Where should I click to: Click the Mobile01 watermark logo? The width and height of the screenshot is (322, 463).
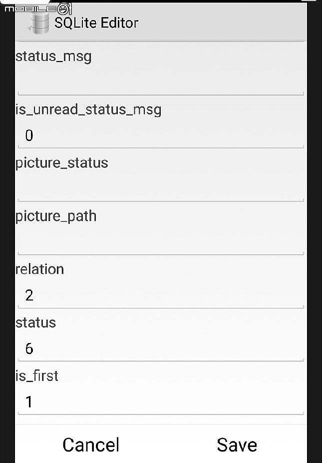click(x=38, y=8)
